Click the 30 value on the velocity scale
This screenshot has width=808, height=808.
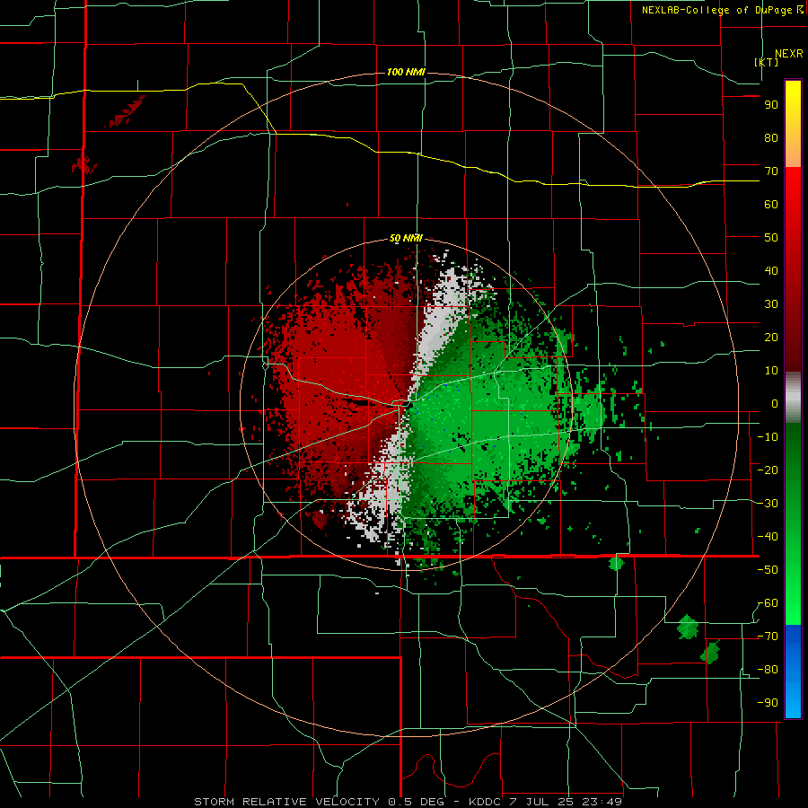click(x=771, y=304)
